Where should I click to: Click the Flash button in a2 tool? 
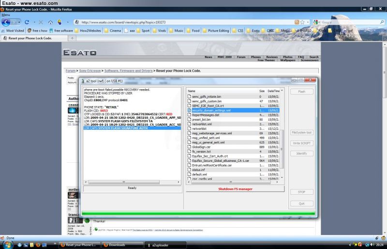[301, 92]
